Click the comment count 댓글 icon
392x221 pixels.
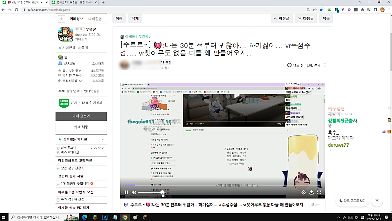click(289, 65)
